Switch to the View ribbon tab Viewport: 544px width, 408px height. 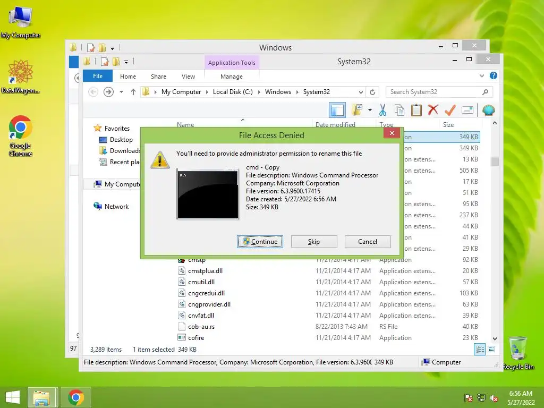[x=188, y=76]
